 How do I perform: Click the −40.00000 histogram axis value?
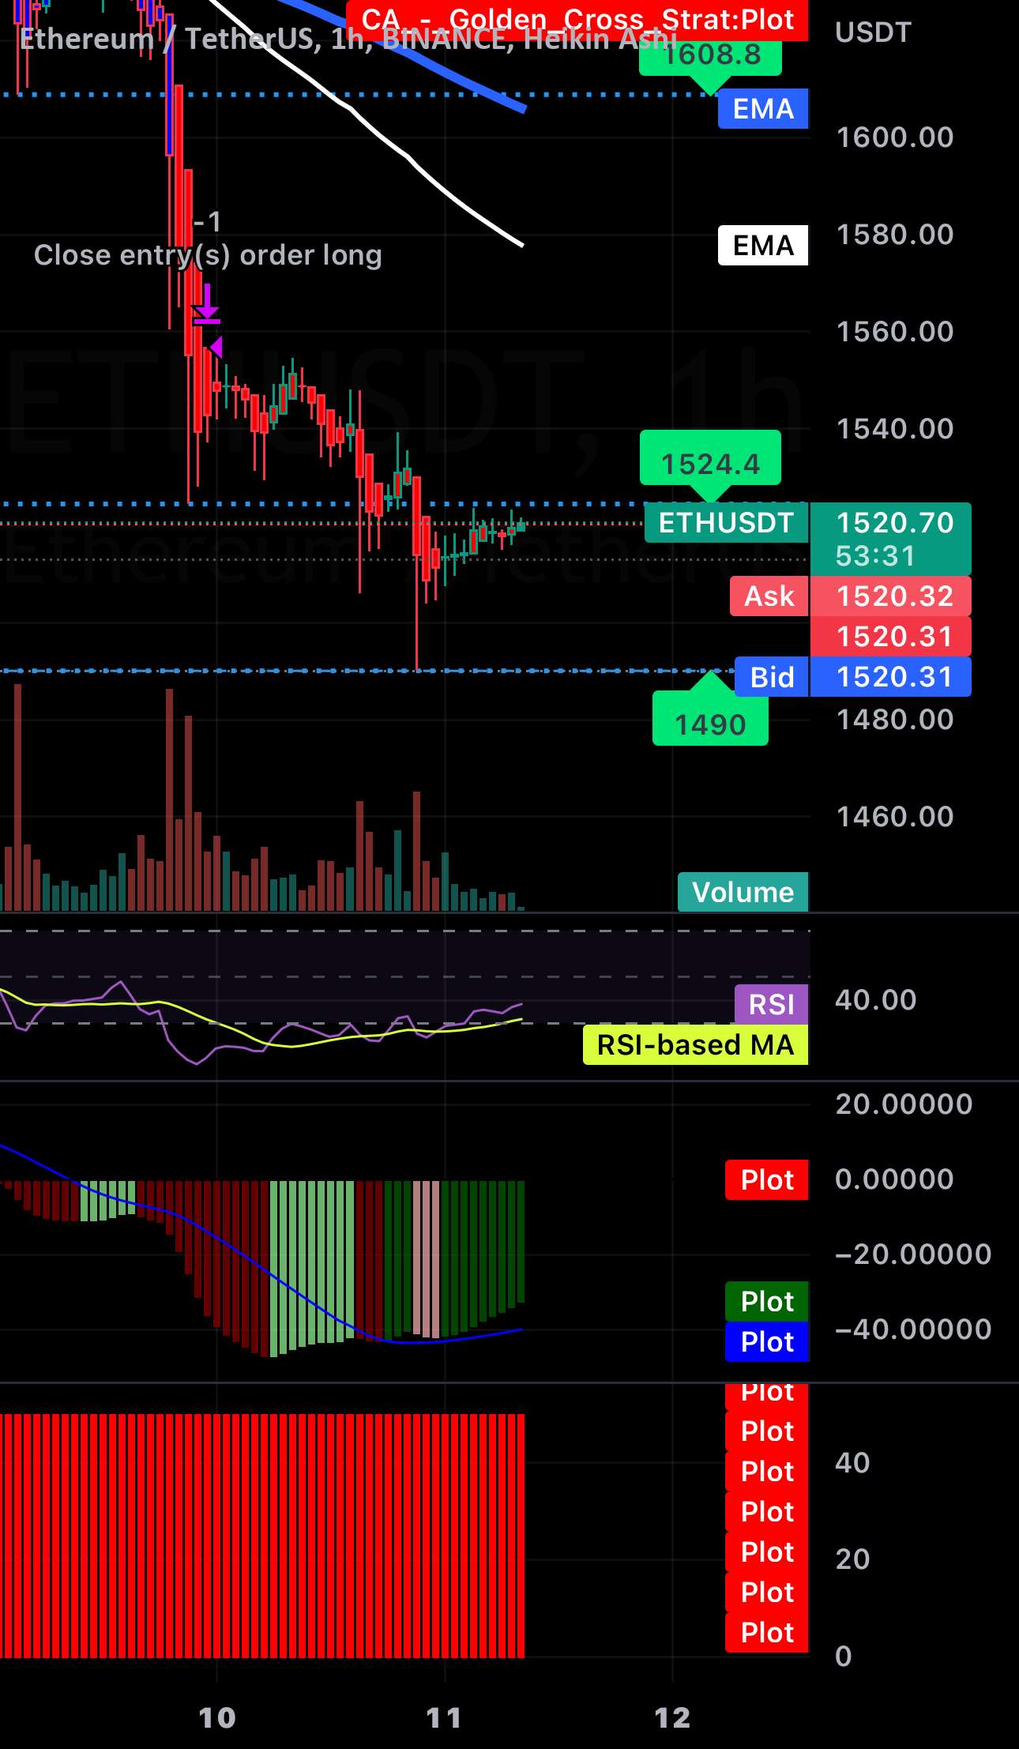tap(913, 1330)
